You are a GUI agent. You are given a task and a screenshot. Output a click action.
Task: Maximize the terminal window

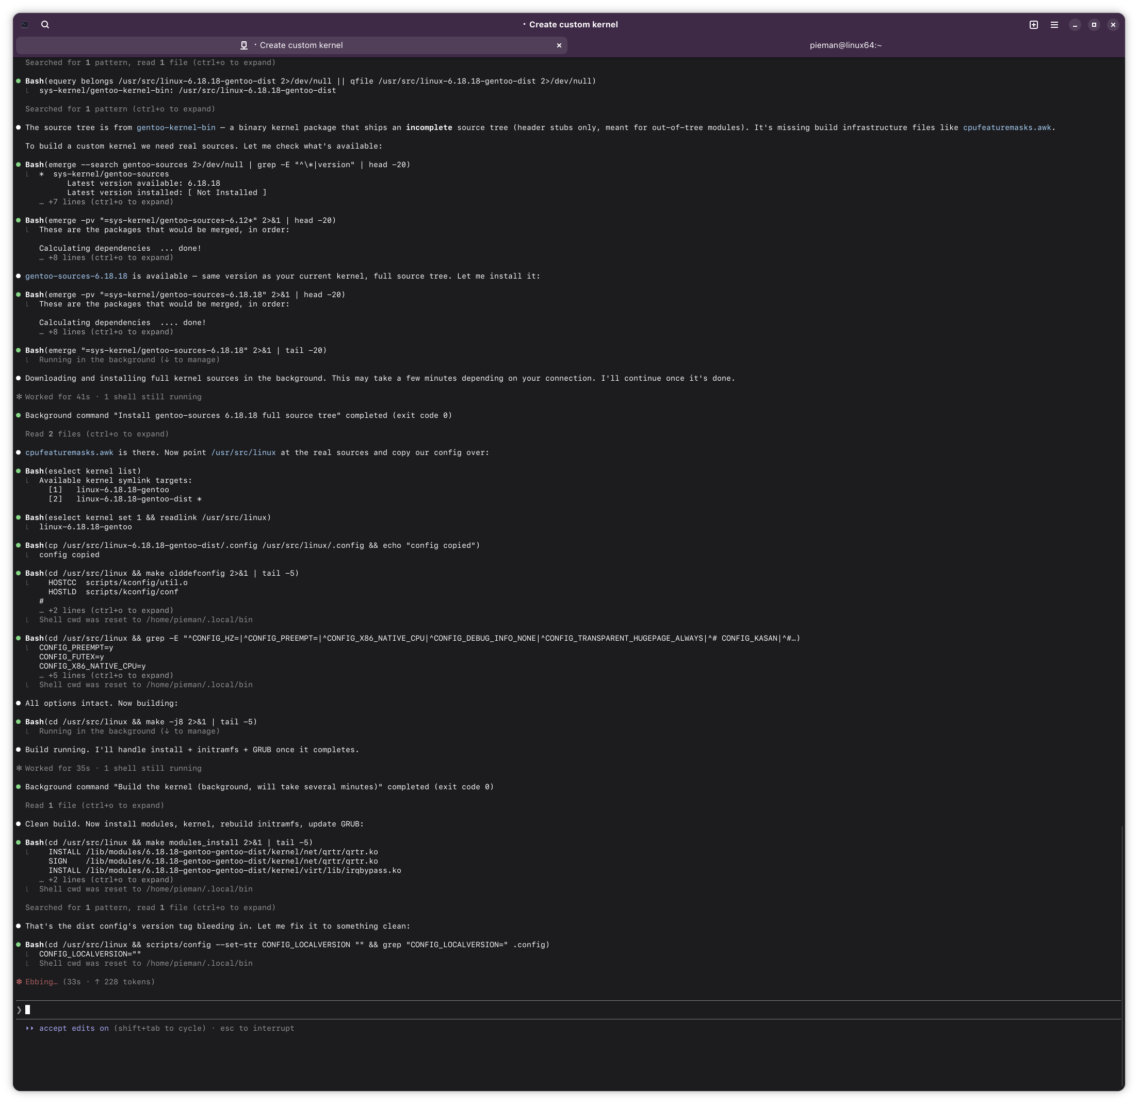tap(1094, 24)
